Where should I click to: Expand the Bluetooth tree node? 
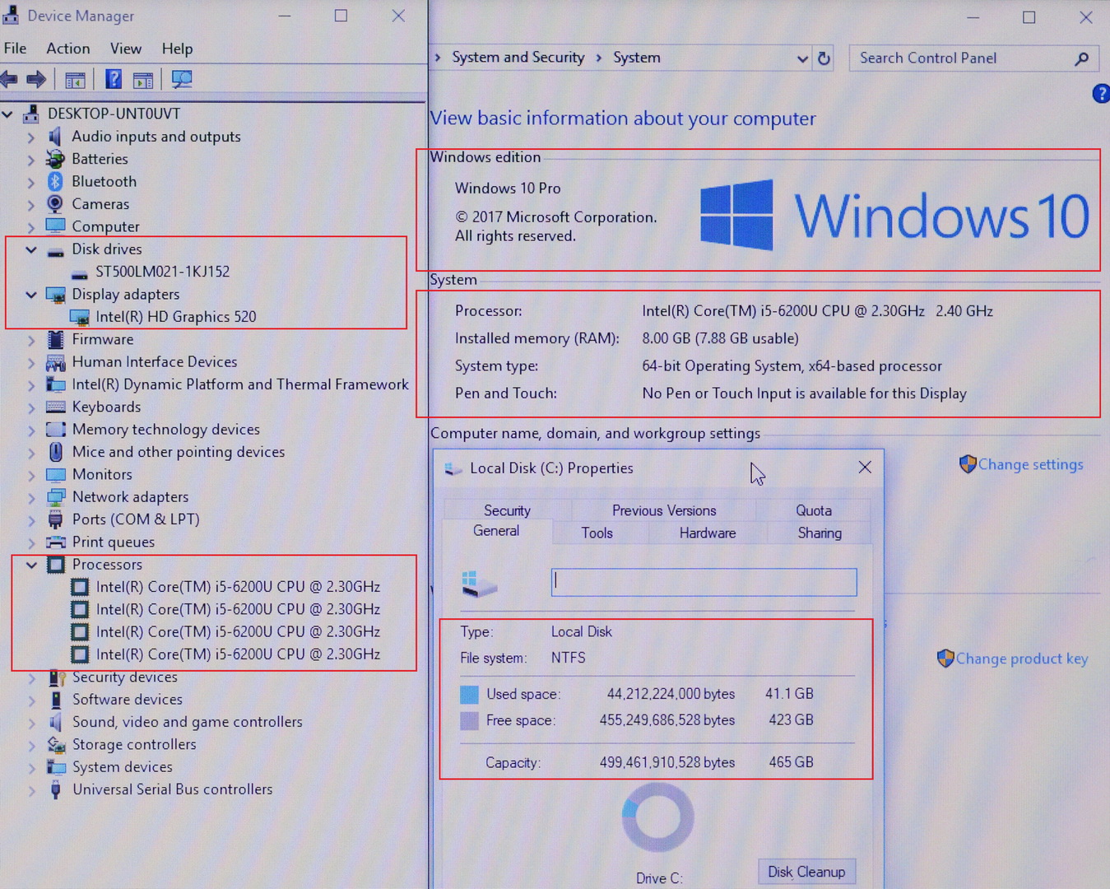tap(31, 182)
